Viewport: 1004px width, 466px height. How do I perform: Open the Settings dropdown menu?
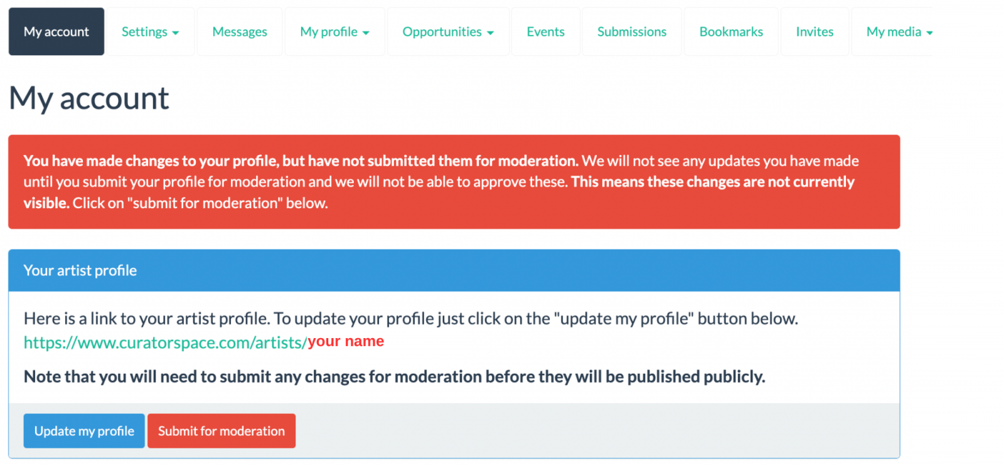pyautogui.click(x=150, y=32)
